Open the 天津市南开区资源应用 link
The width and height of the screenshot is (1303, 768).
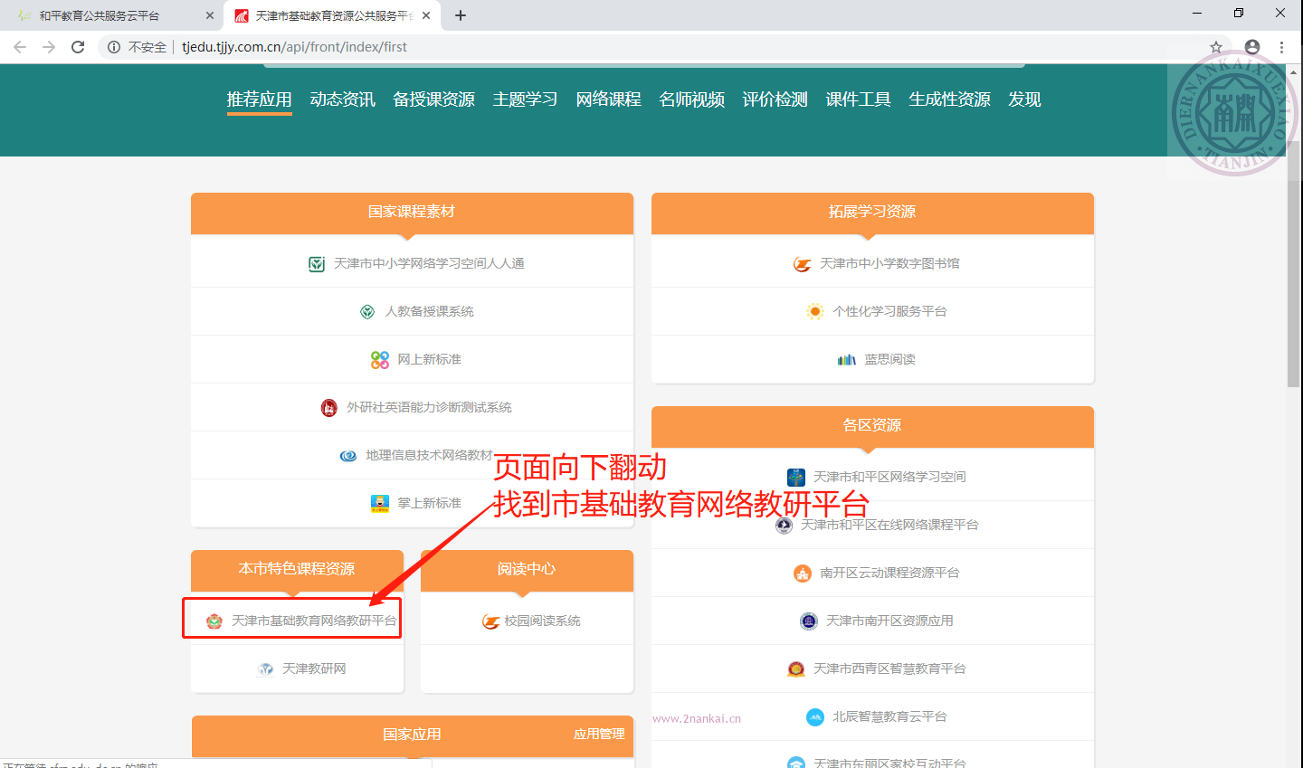click(x=889, y=621)
